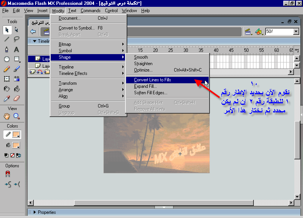The height and width of the screenshot is (218, 303).
Task: Choose Document from Modify menu
Action: pos(88,18)
